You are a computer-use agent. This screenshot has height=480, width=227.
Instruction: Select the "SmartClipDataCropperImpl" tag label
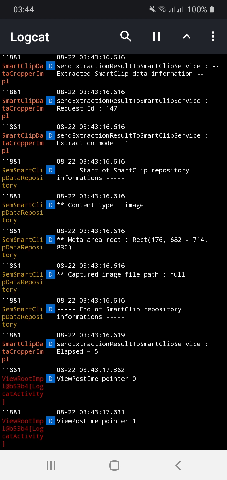22,73
